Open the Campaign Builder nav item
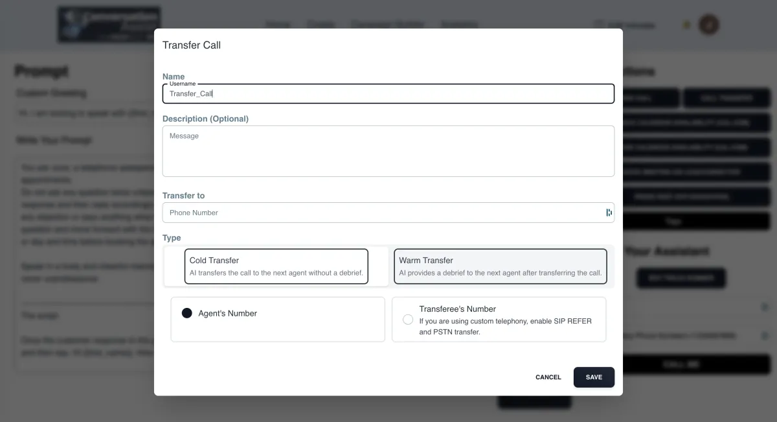The image size is (777, 422). point(387,25)
